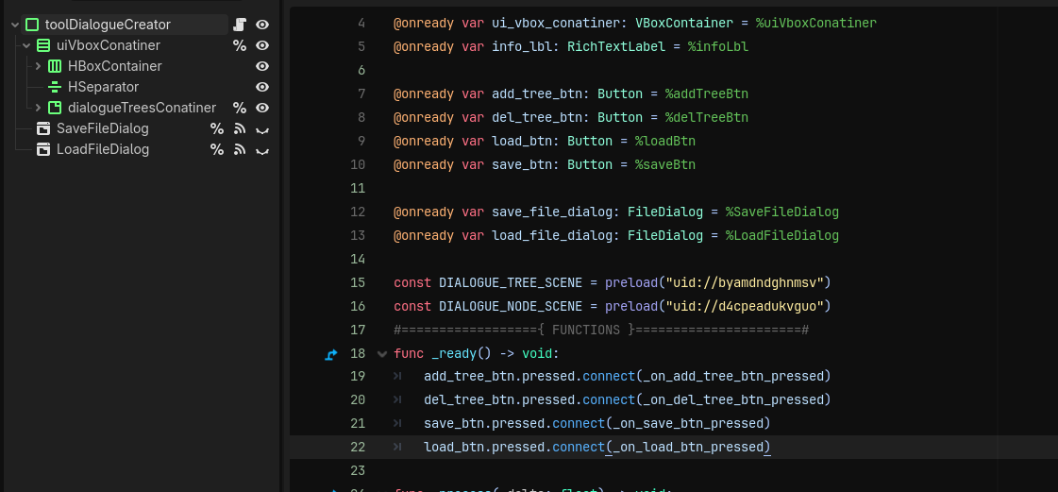Click the %SaveFileDialog reference on line 12
The height and width of the screenshot is (492, 1058).
click(782, 212)
